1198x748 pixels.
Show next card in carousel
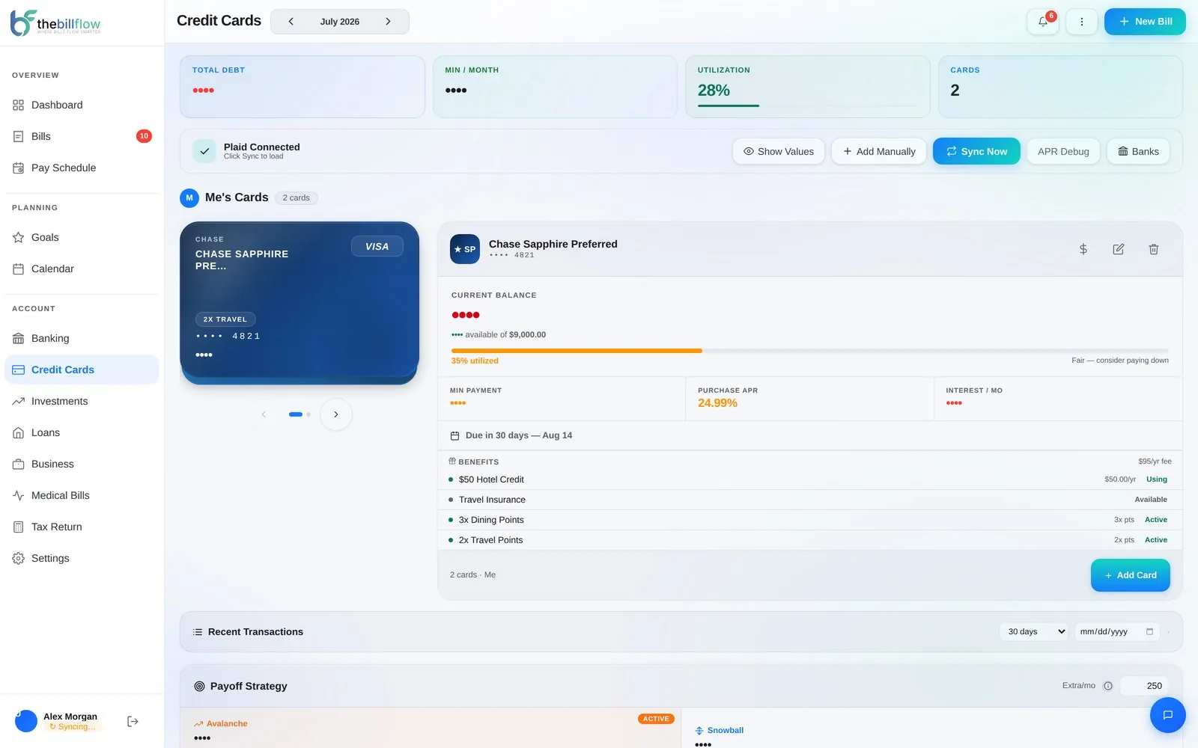pos(336,414)
